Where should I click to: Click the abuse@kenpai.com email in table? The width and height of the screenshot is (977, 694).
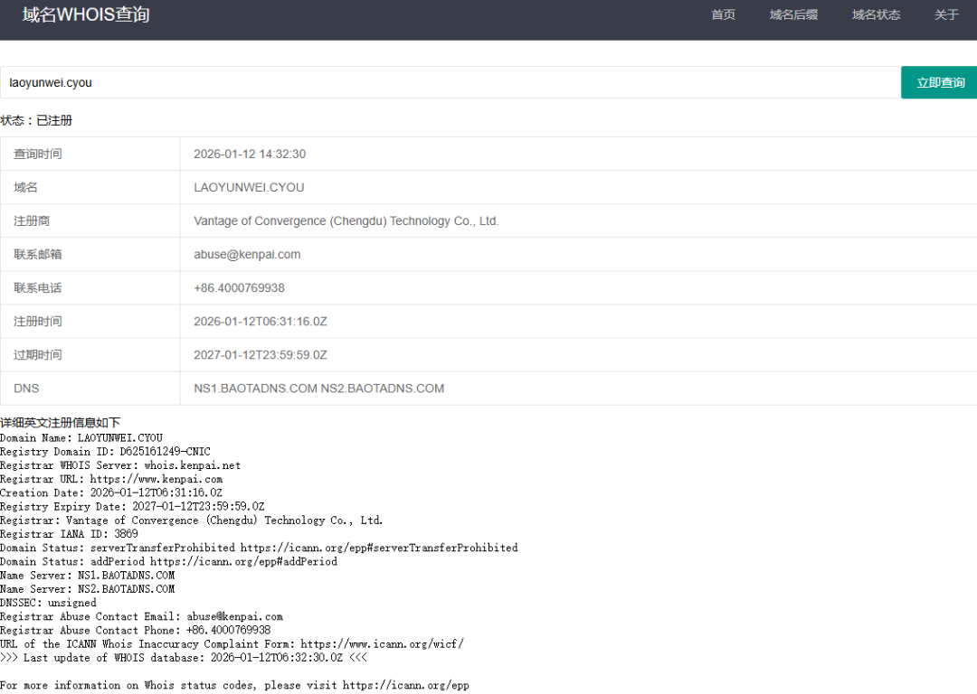coord(247,255)
